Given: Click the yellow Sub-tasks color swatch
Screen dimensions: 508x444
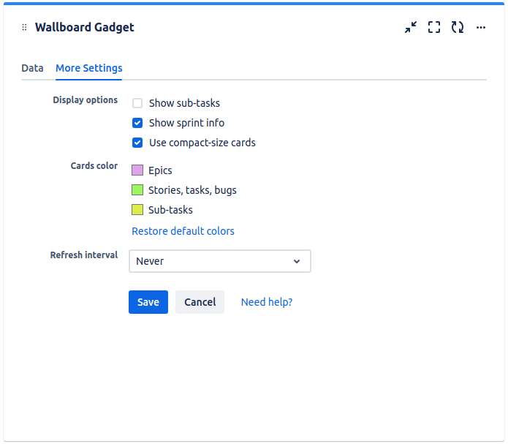Looking at the screenshot, I should [137, 210].
